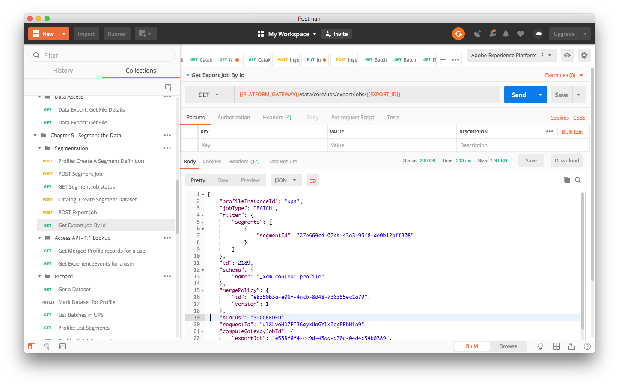
Task: Open a new request tab with plus
Action: click(x=443, y=60)
